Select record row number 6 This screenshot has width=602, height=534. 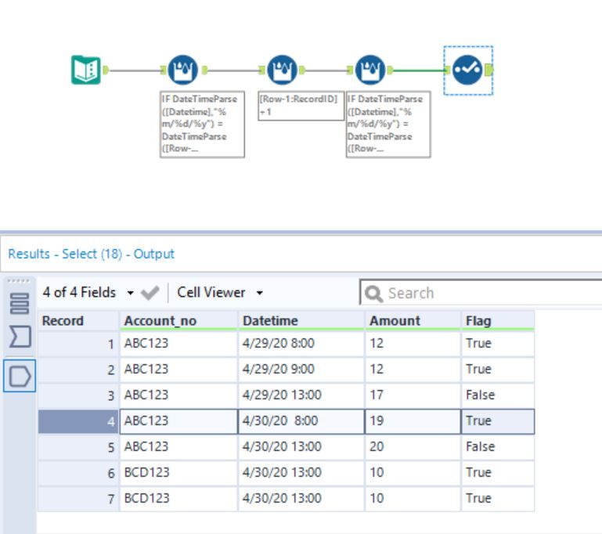click(78, 473)
